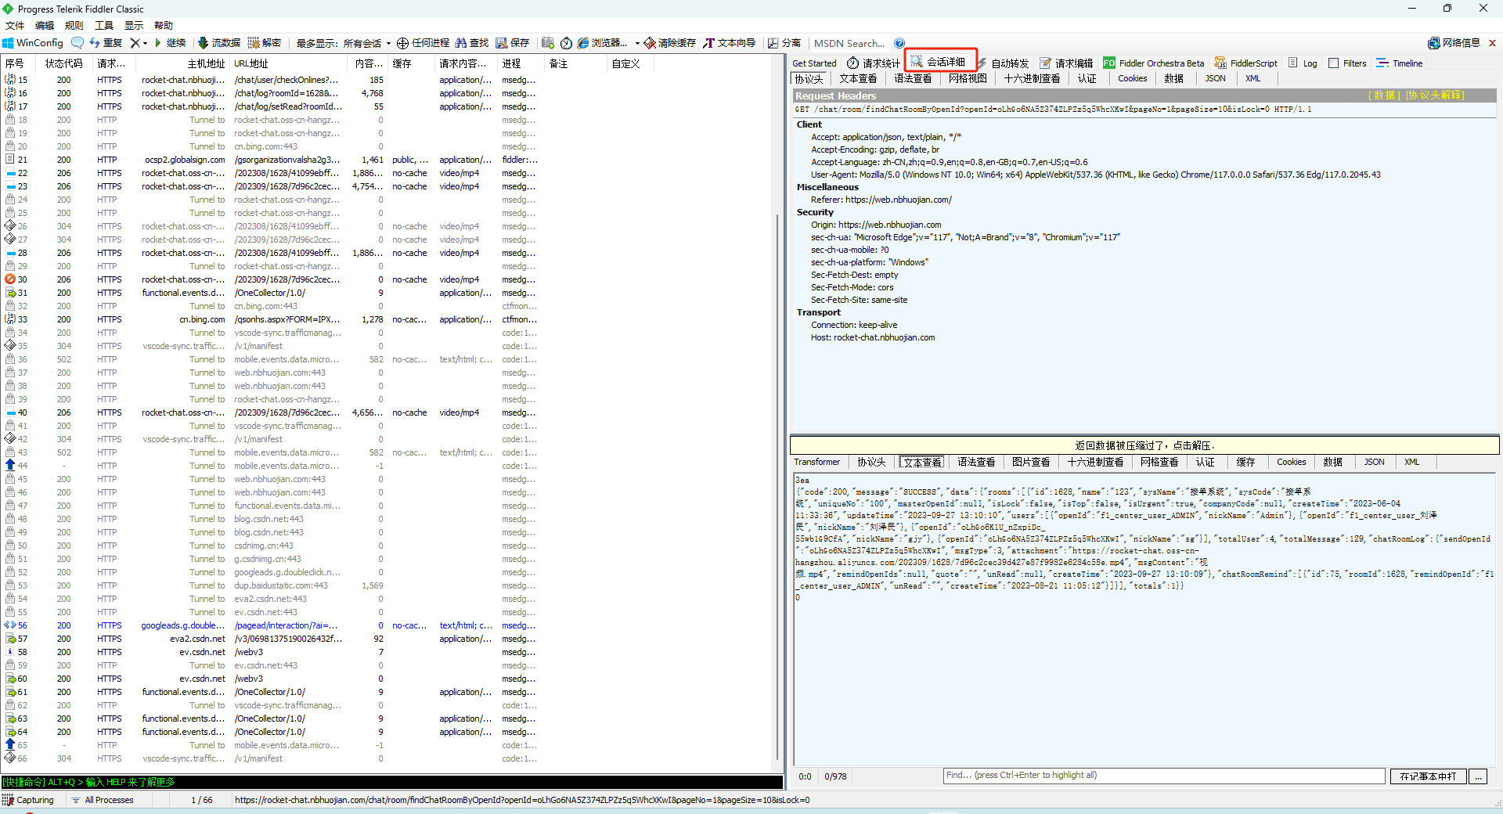Image resolution: width=1503 pixels, height=814 pixels.
Task: Click 清除缓存 clear cache button
Action: 670,43
